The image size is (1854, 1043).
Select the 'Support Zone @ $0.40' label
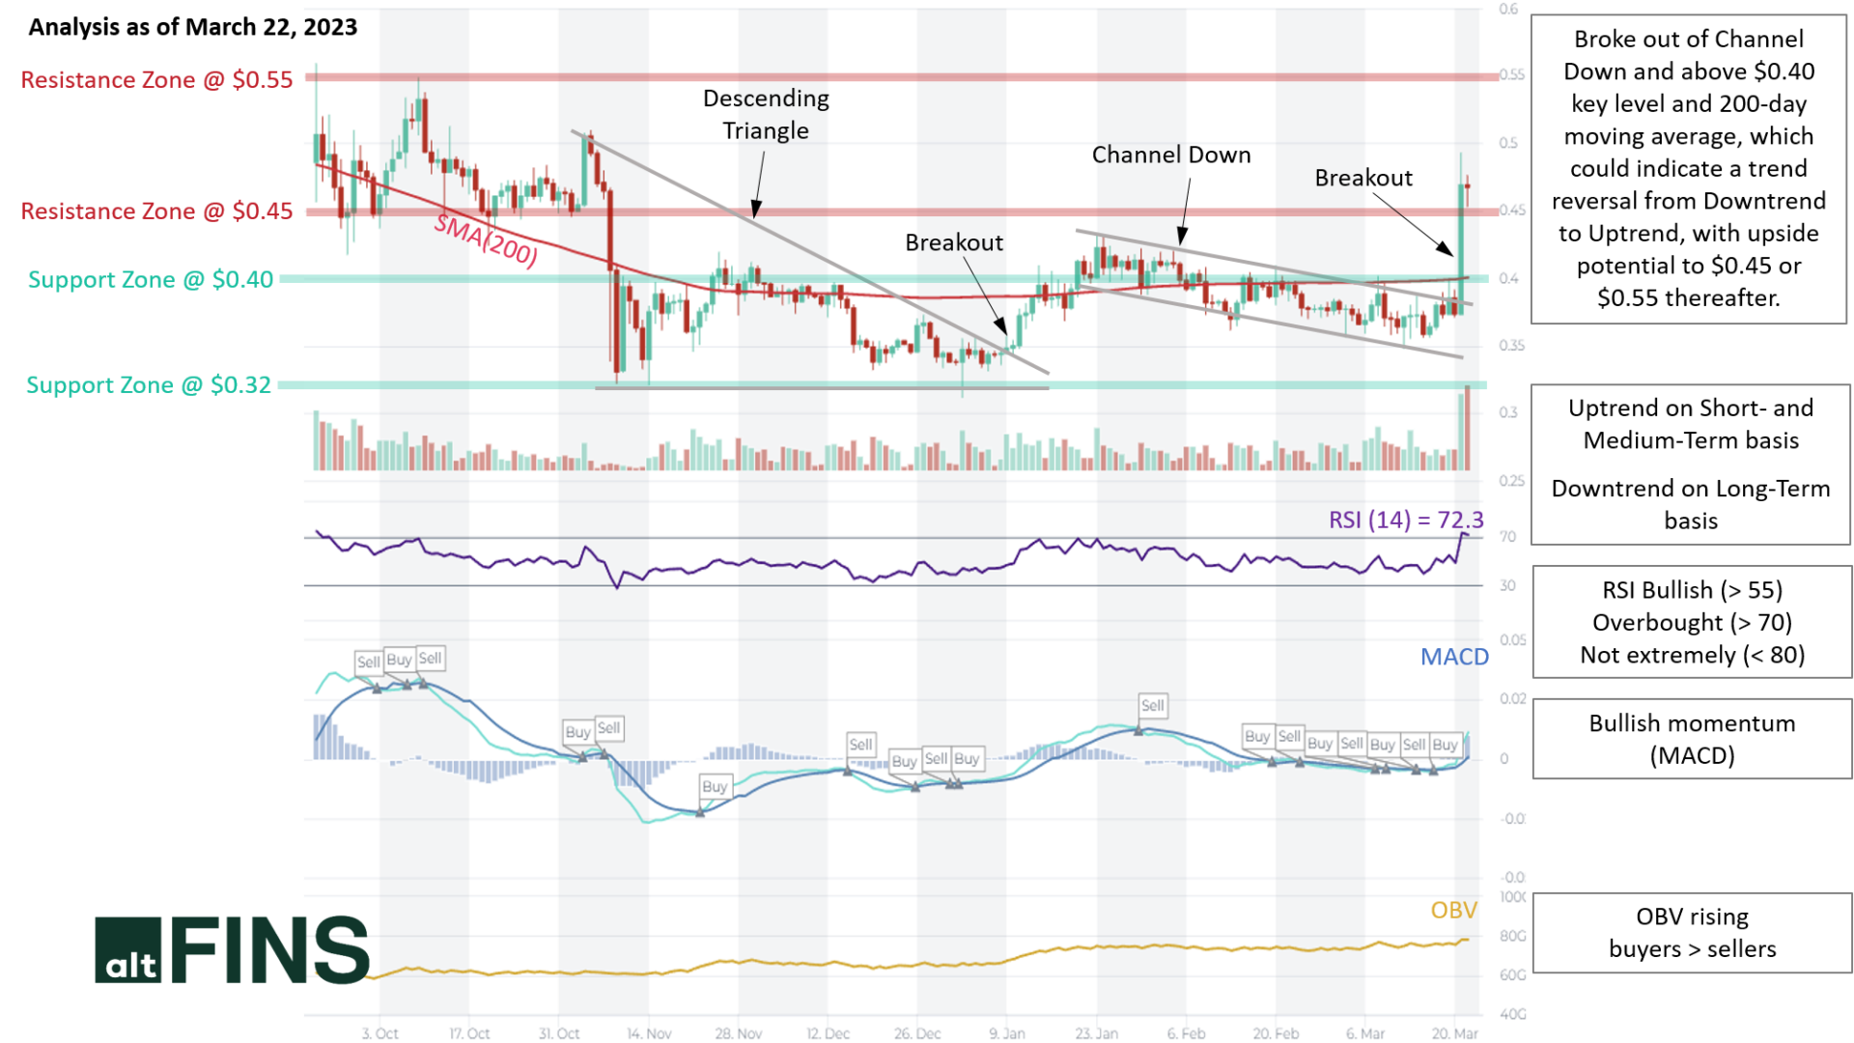coord(151,280)
